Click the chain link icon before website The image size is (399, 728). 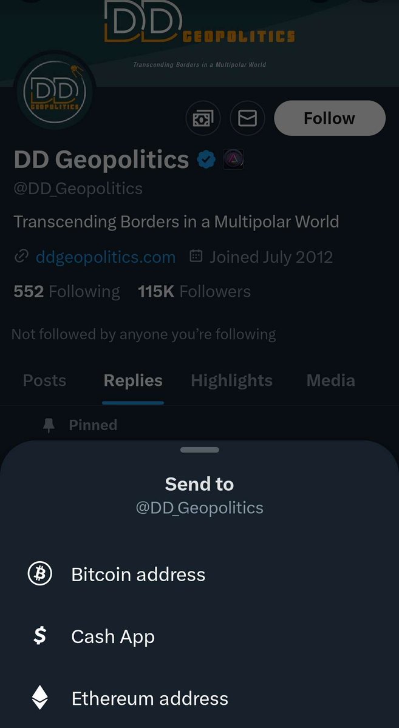pyautogui.click(x=21, y=257)
